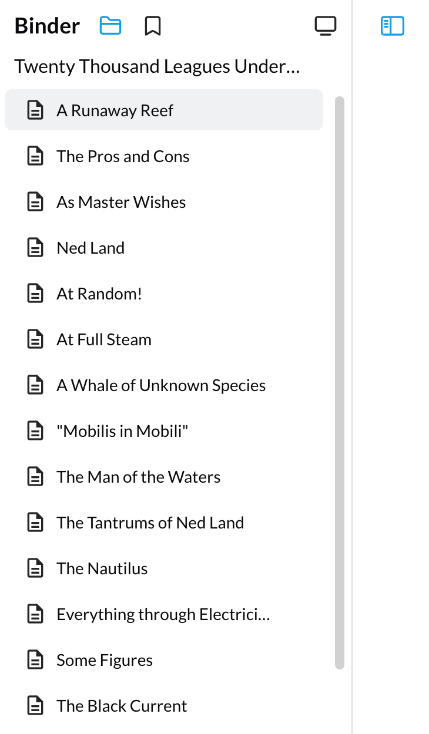Viewport: 429px width, 734px height.
Task: Select The Pros and Cons chapter
Action: click(123, 156)
